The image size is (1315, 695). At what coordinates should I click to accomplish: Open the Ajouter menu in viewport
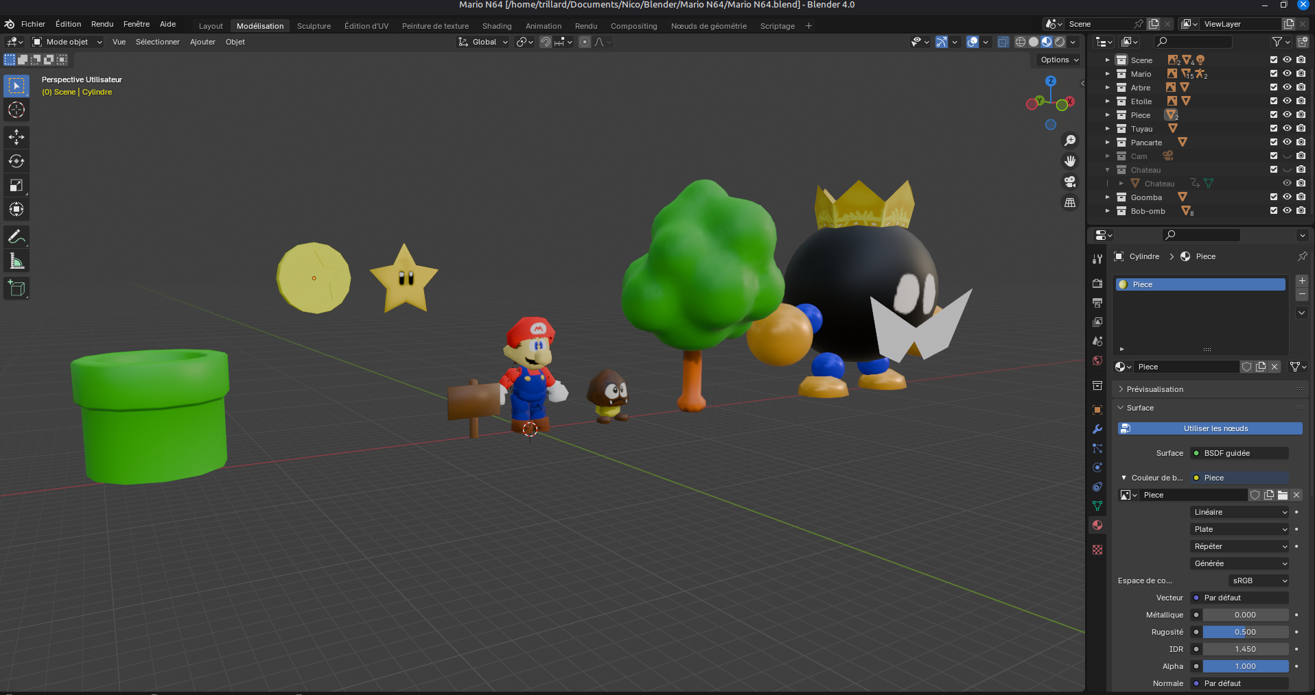202,42
